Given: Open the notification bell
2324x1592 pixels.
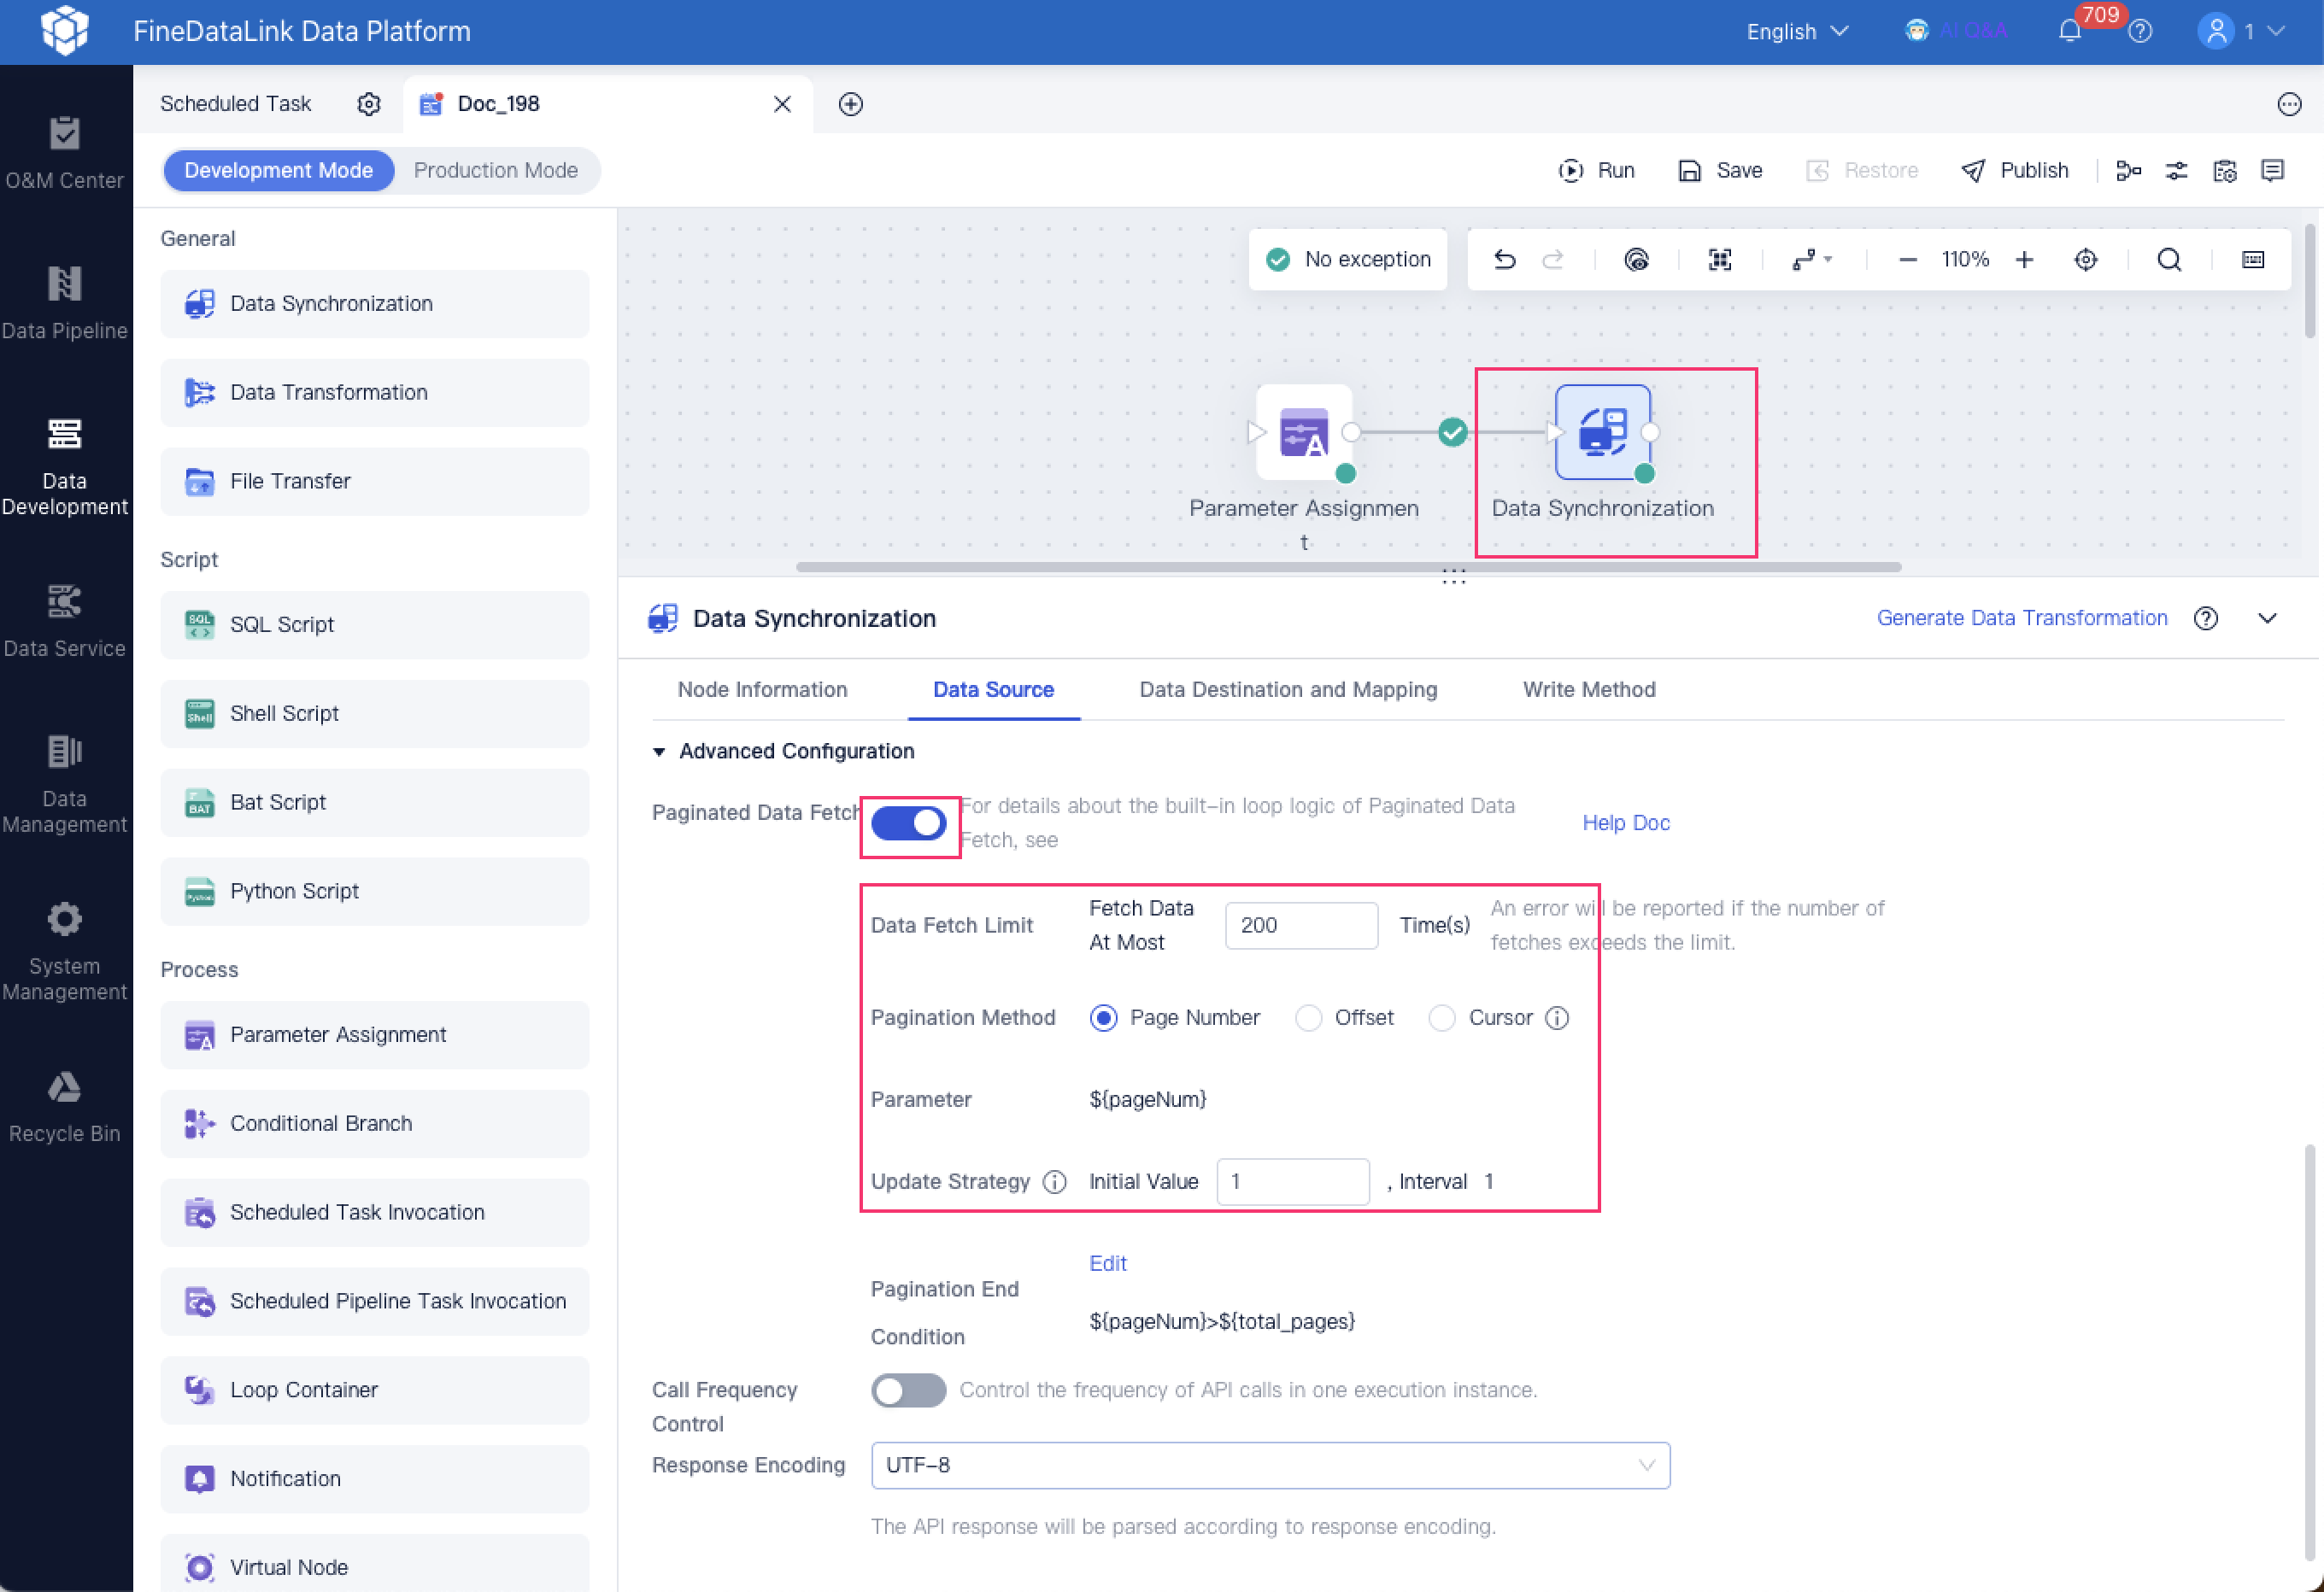Looking at the screenshot, I should [x=2070, y=31].
